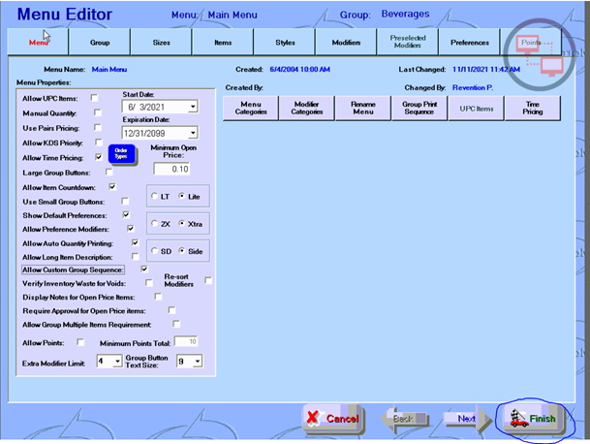Open the Menu tab
This screenshot has width=590, height=444.
(x=38, y=43)
